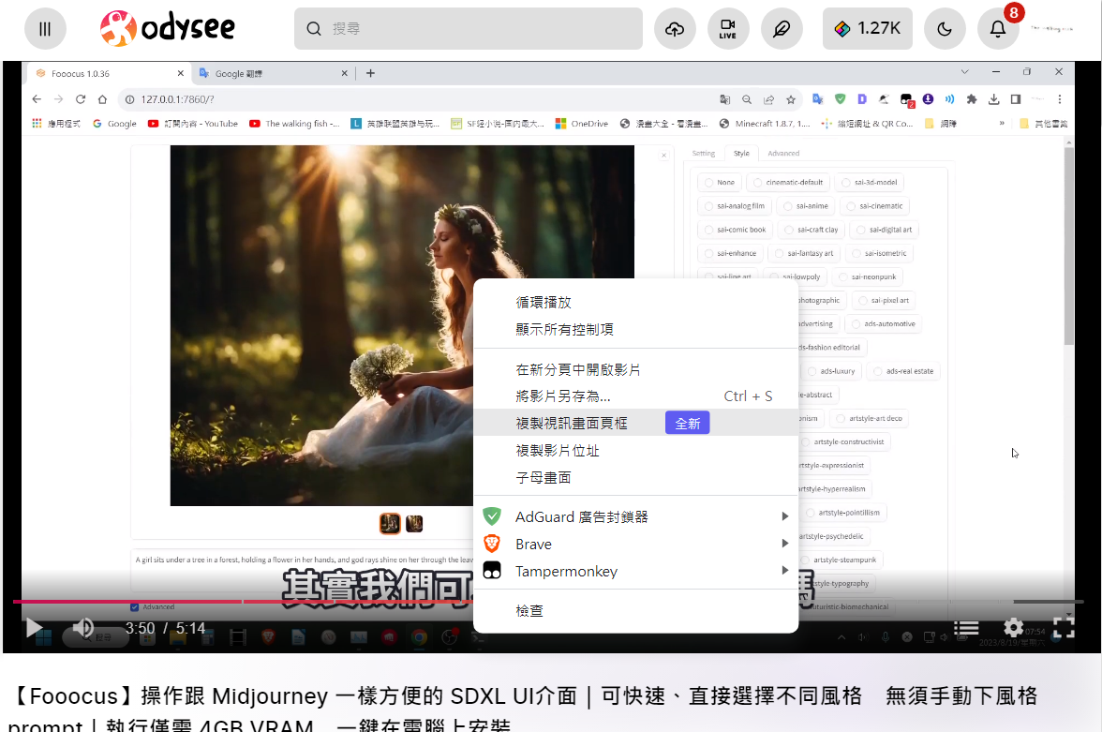This screenshot has width=1102, height=732.
Task: Seek on the red video progress bar
Action: pos(243,601)
